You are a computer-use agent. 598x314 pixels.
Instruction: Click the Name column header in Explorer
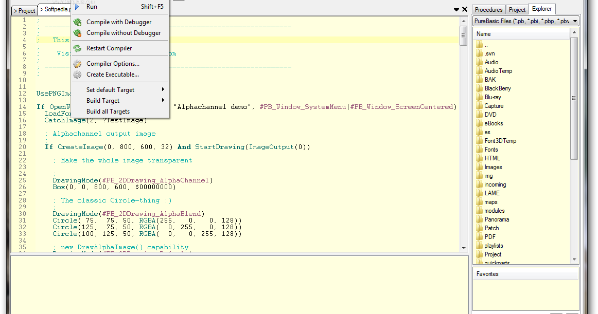[x=522, y=34]
